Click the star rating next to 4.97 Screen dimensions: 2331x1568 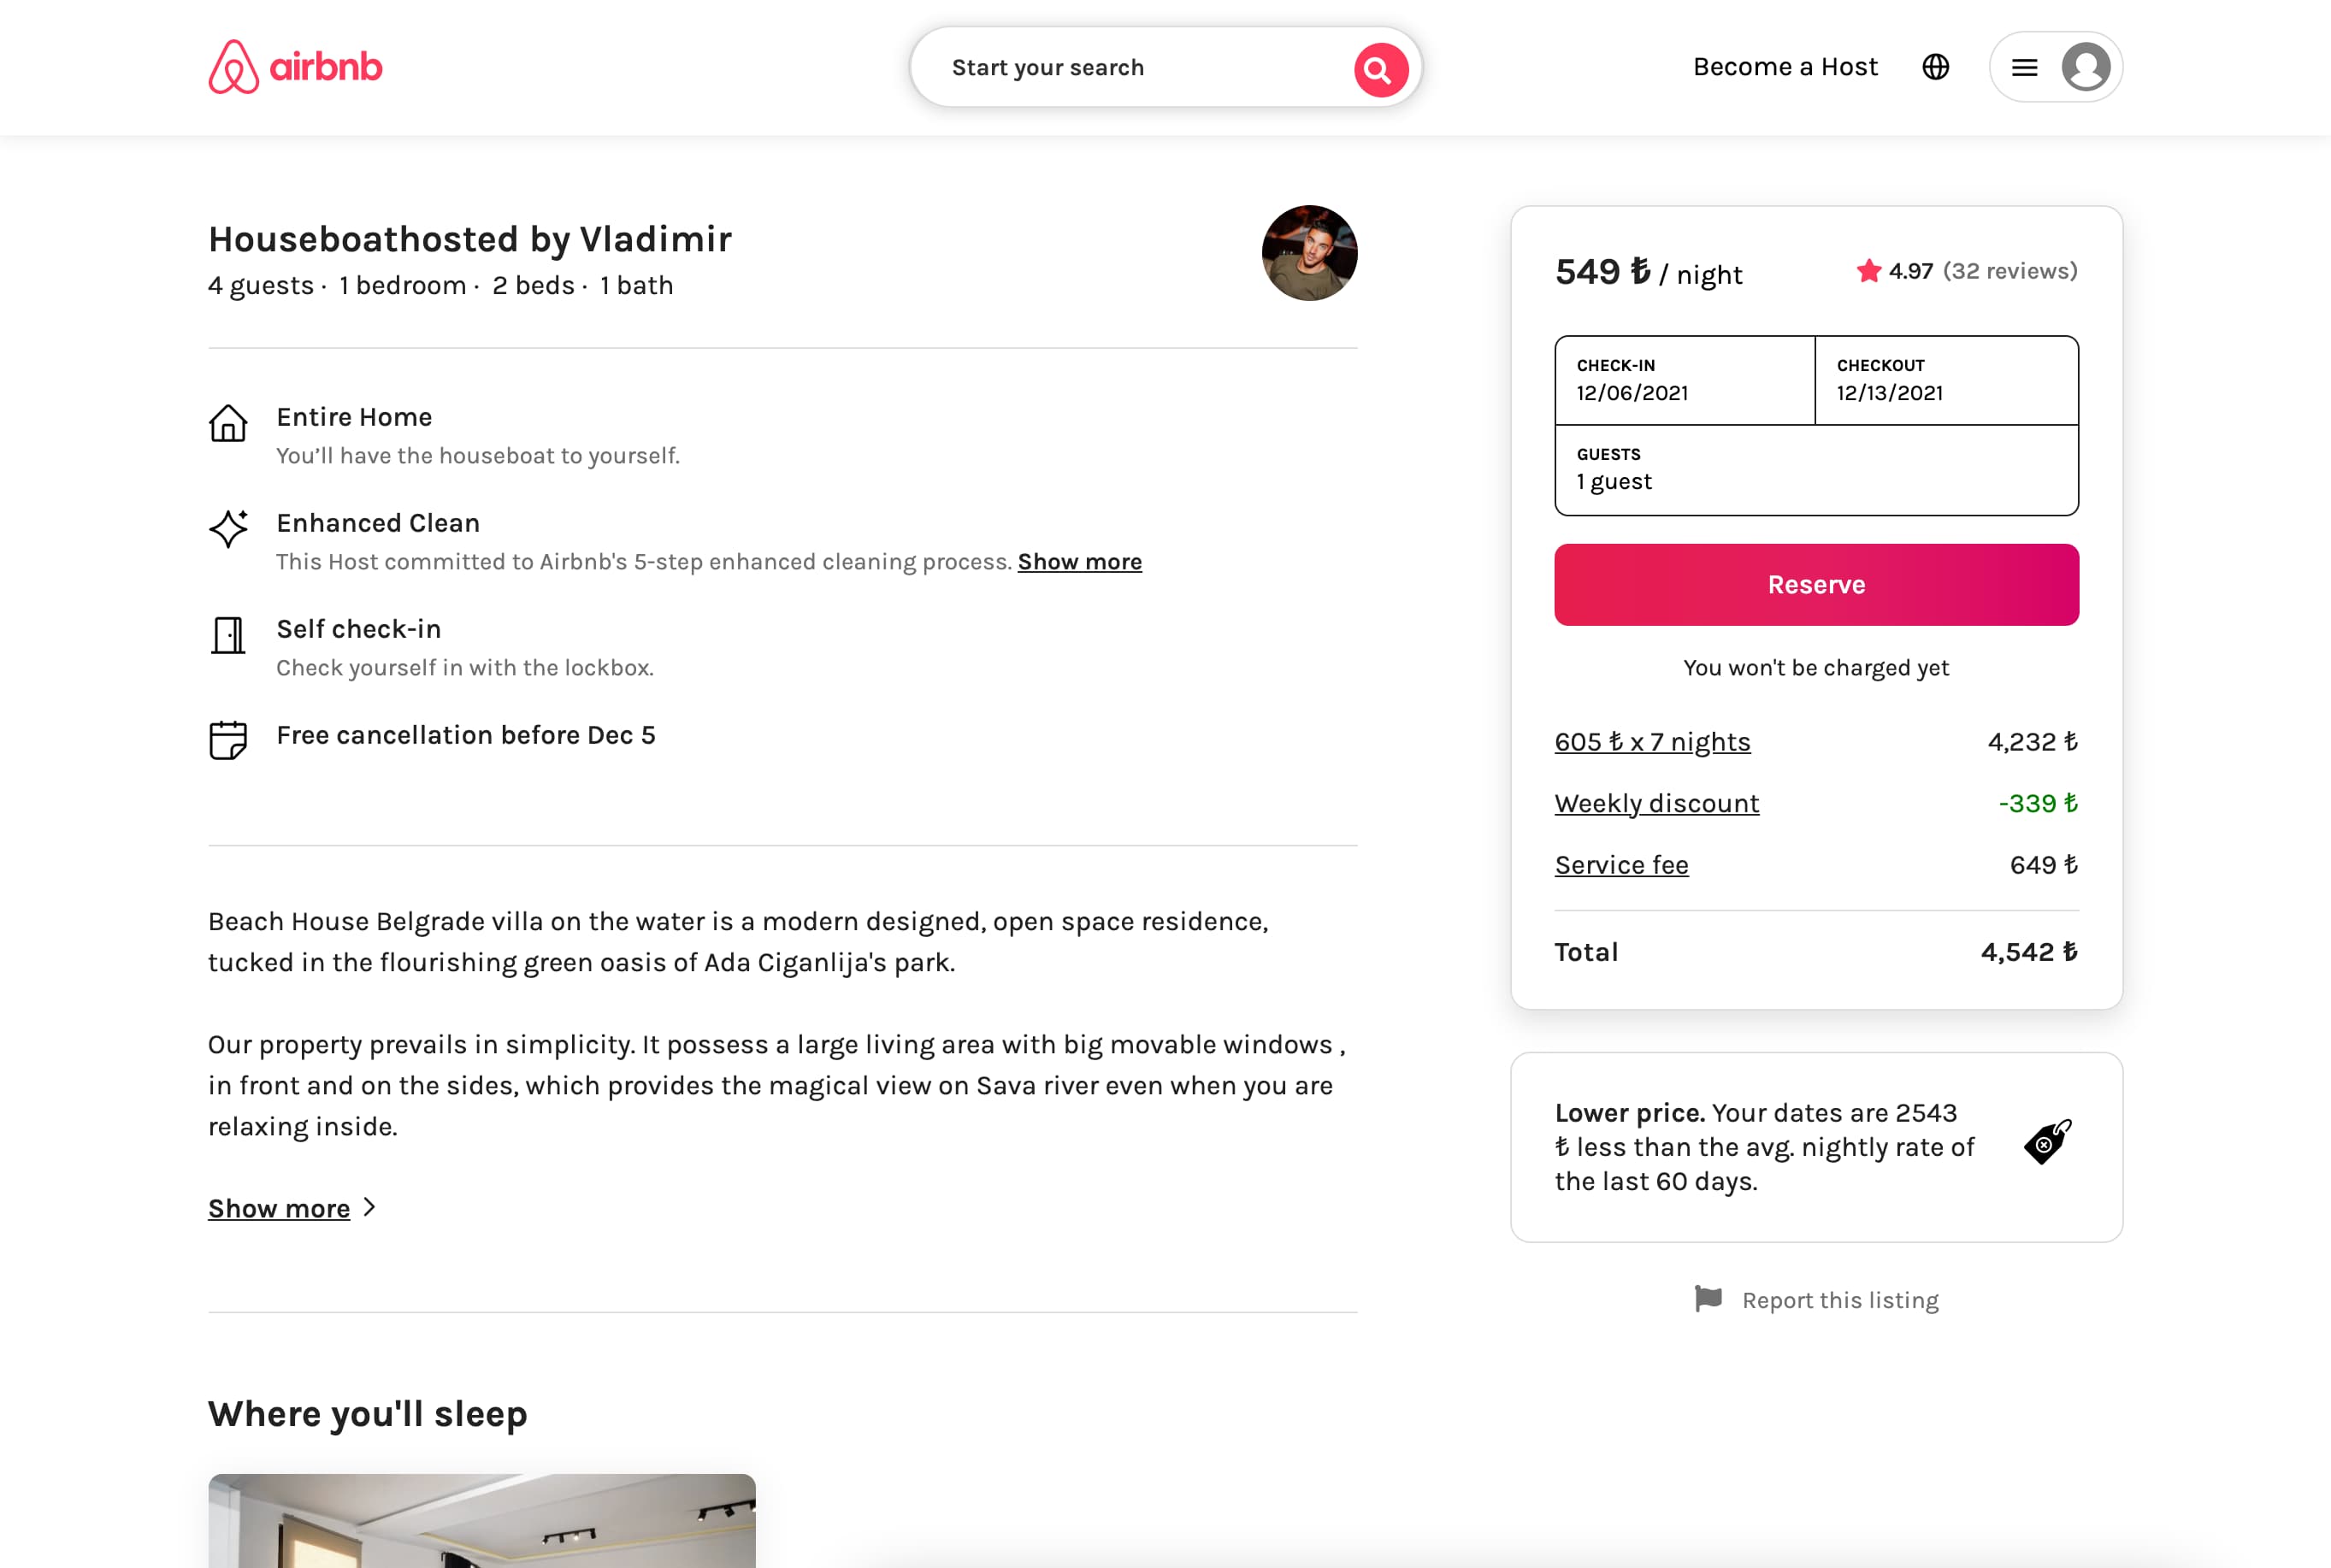[1870, 270]
